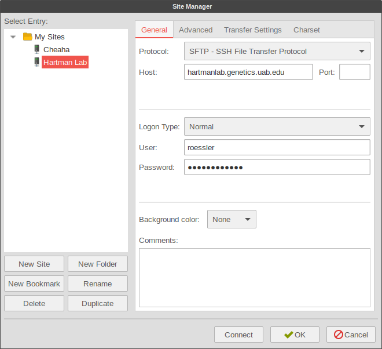Click the Hartman Lab server icon

(37, 62)
